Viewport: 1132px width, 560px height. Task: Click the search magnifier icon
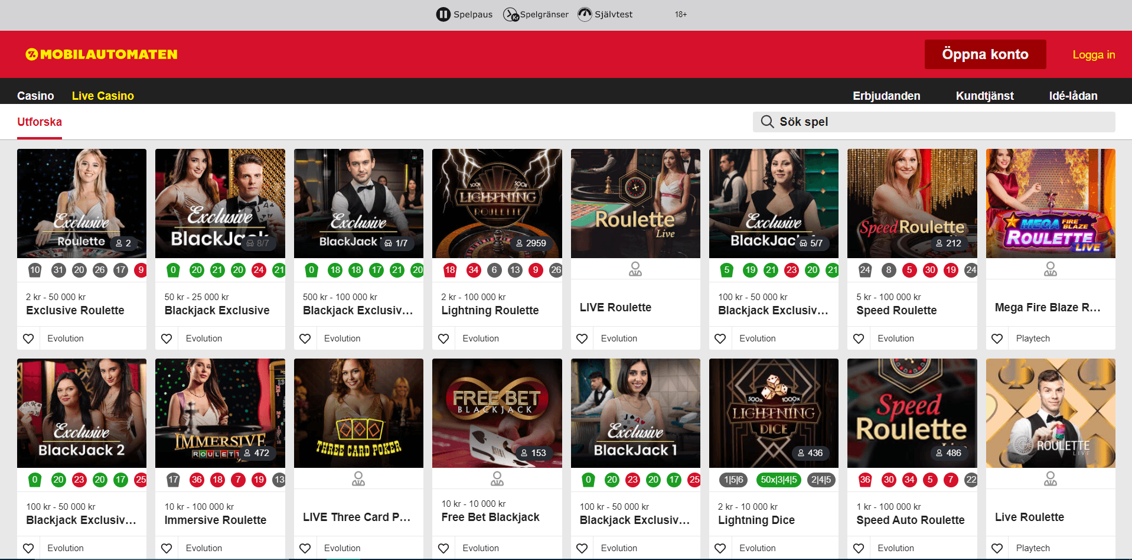click(767, 122)
